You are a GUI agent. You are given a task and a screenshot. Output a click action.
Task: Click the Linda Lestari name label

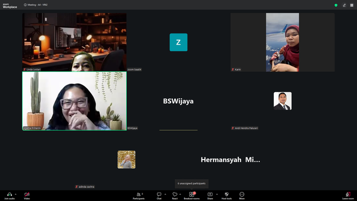click(32, 69)
